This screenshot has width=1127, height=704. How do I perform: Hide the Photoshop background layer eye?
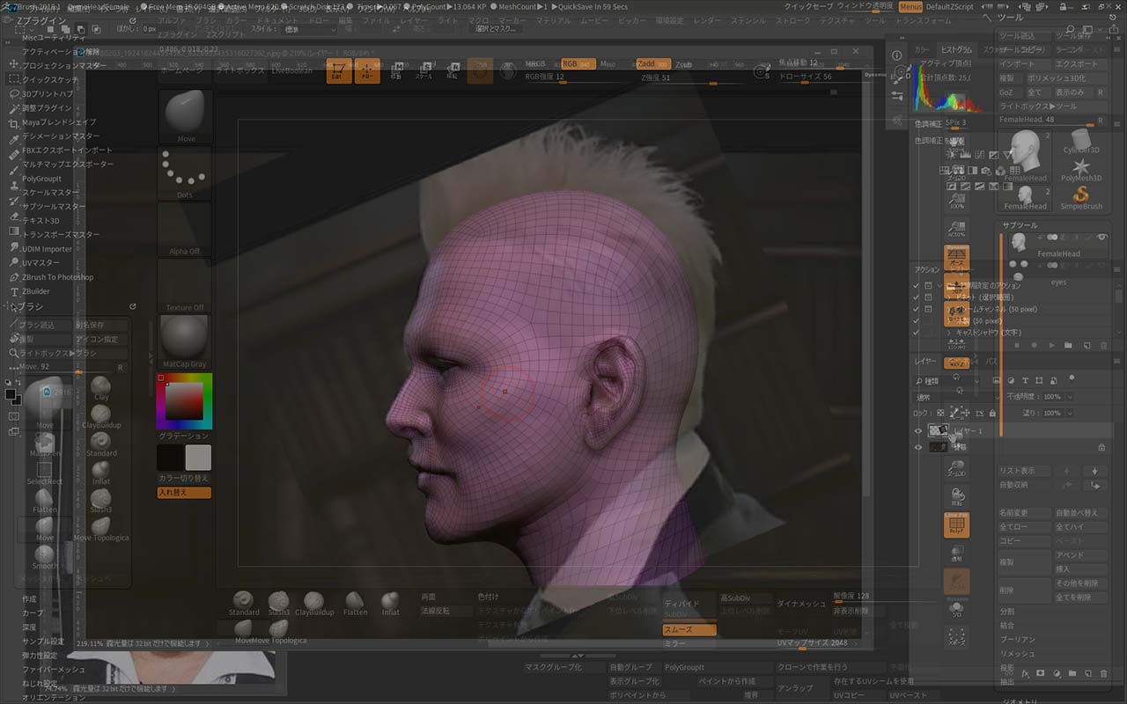(918, 447)
